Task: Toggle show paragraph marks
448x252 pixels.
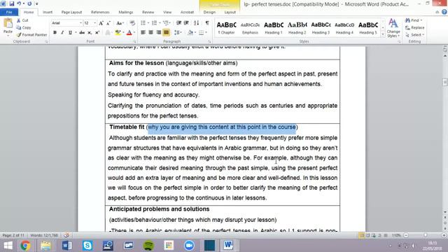Action: click(207, 23)
